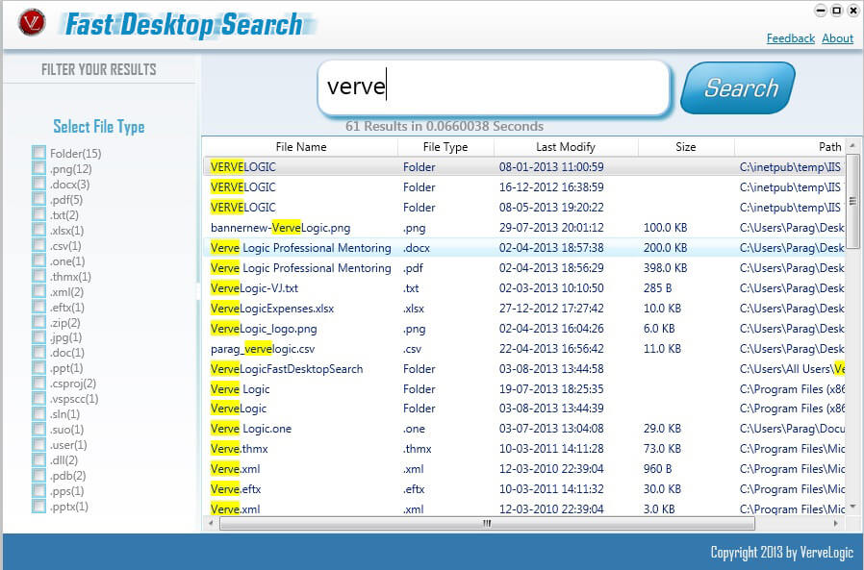This screenshot has height=570, width=864.
Task: Check the .pdf filter checkbox
Action: pyautogui.click(x=38, y=198)
